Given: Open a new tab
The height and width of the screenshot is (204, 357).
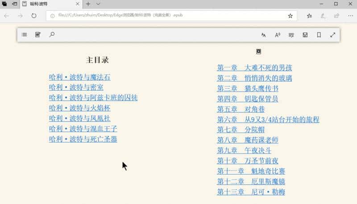Looking at the screenshot, I should click(88, 4).
